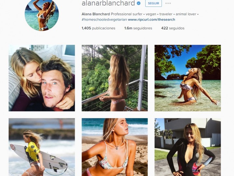Viewport: 234px width, 176px height.
Task: Open the 1.6m seguidores list
Action: [138, 28]
